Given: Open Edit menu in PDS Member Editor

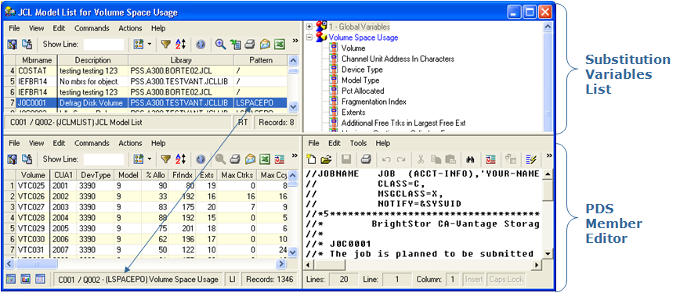Looking at the screenshot, I should click(335, 143).
